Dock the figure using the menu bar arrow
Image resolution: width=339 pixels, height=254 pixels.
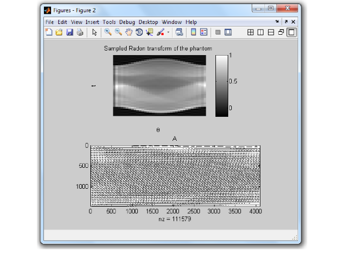tap(277, 22)
